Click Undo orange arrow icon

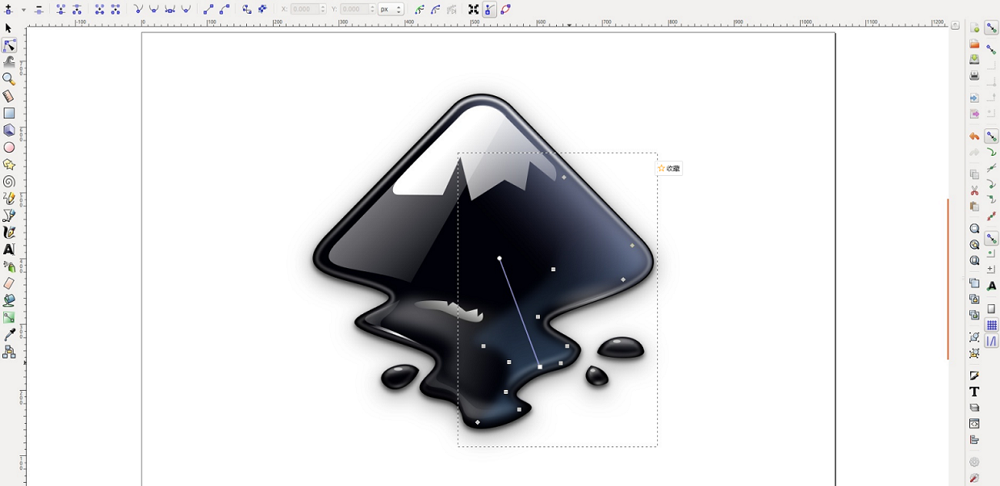(x=974, y=136)
